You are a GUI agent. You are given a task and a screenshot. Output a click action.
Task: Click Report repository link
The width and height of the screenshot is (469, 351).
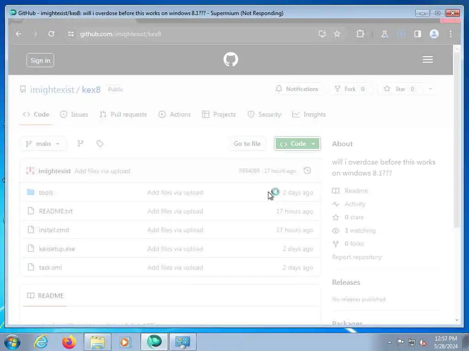click(357, 257)
